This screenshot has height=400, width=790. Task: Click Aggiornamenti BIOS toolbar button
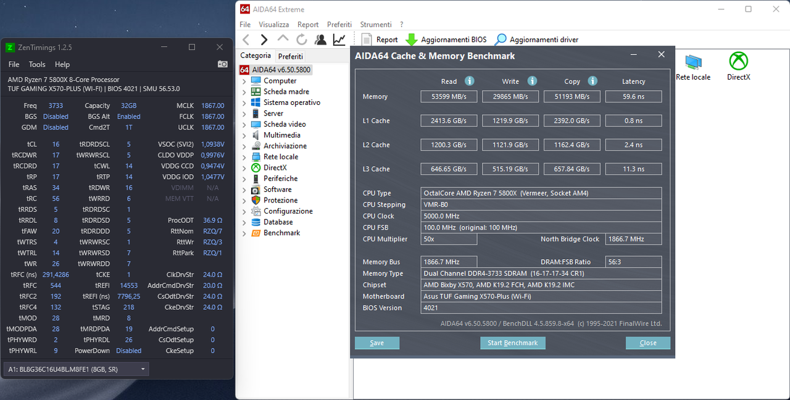446,40
